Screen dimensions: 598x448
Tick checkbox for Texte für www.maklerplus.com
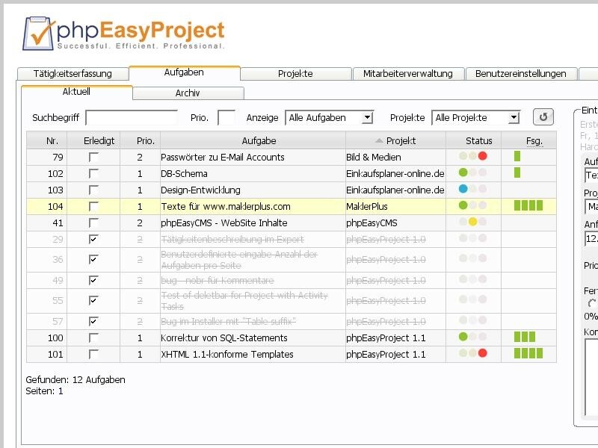[x=93, y=206]
